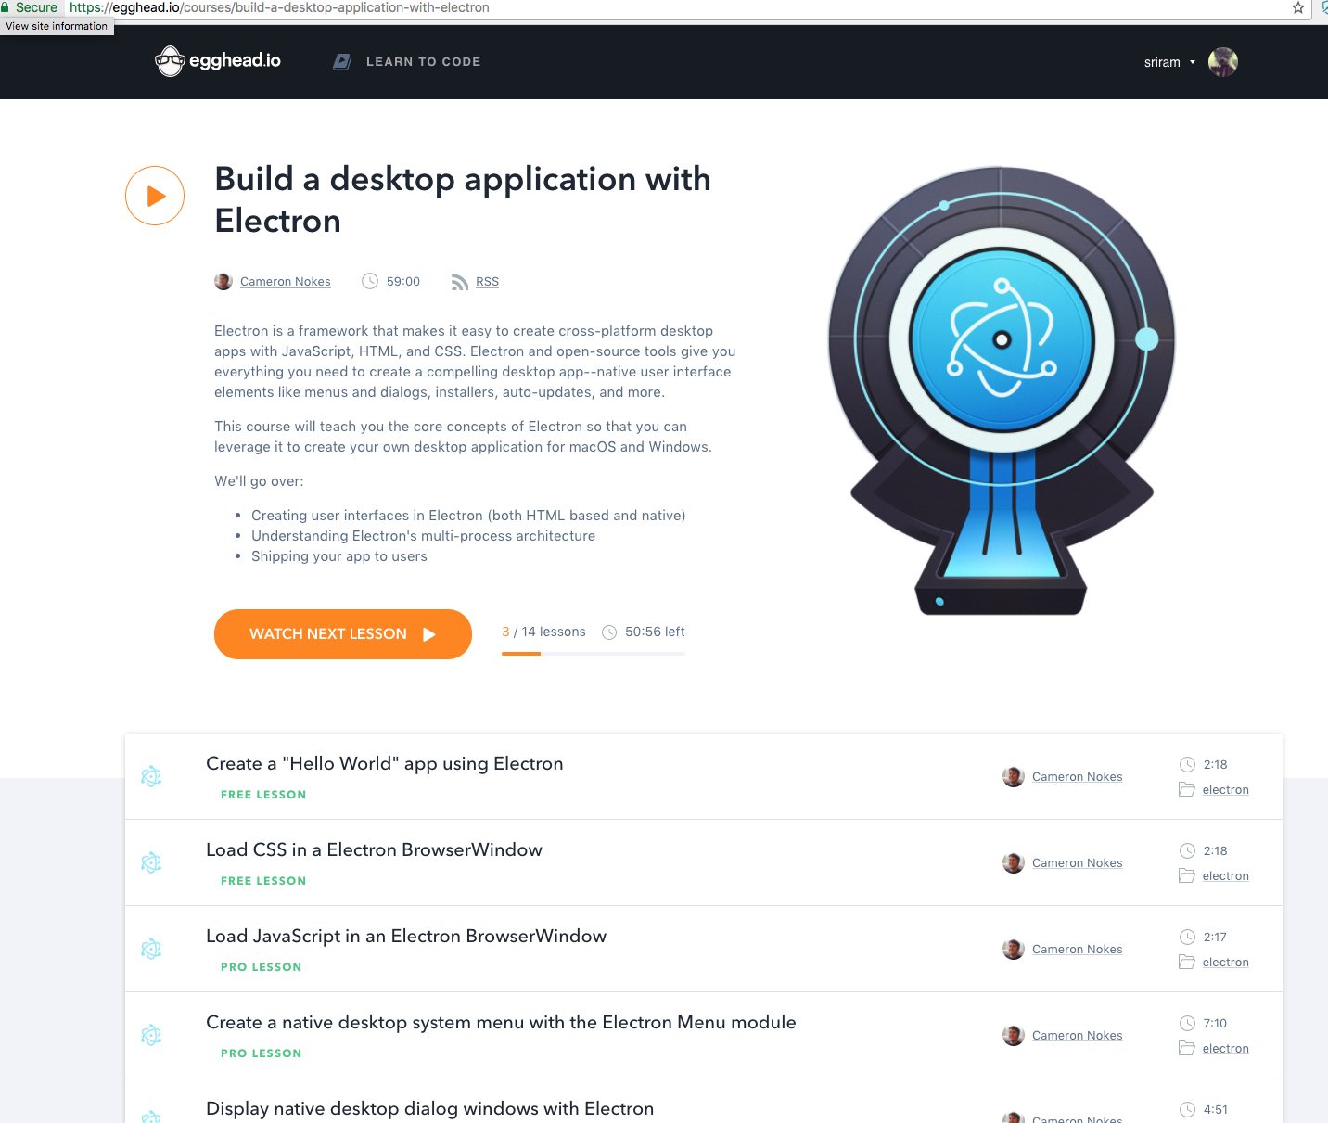The height and width of the screenshot is (1123, 1328).
Task: Open Cameron Nokes link in system menu row
Action: click(1078, 1036)
